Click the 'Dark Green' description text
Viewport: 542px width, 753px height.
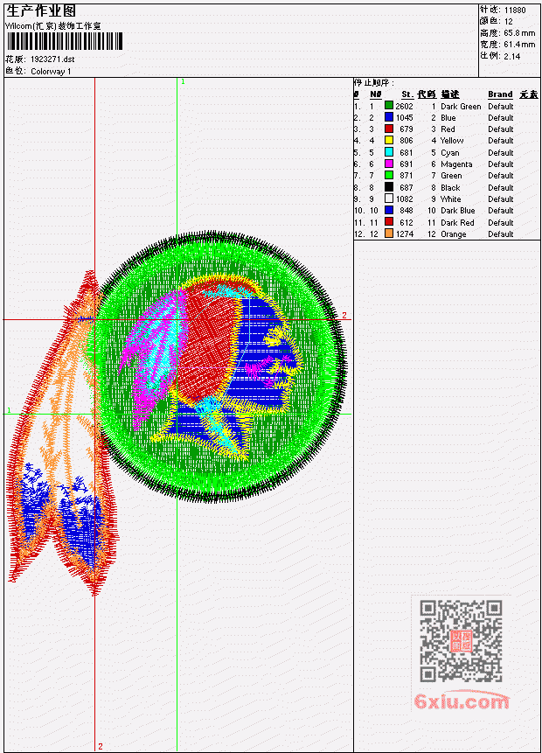[x=461, y=106]
